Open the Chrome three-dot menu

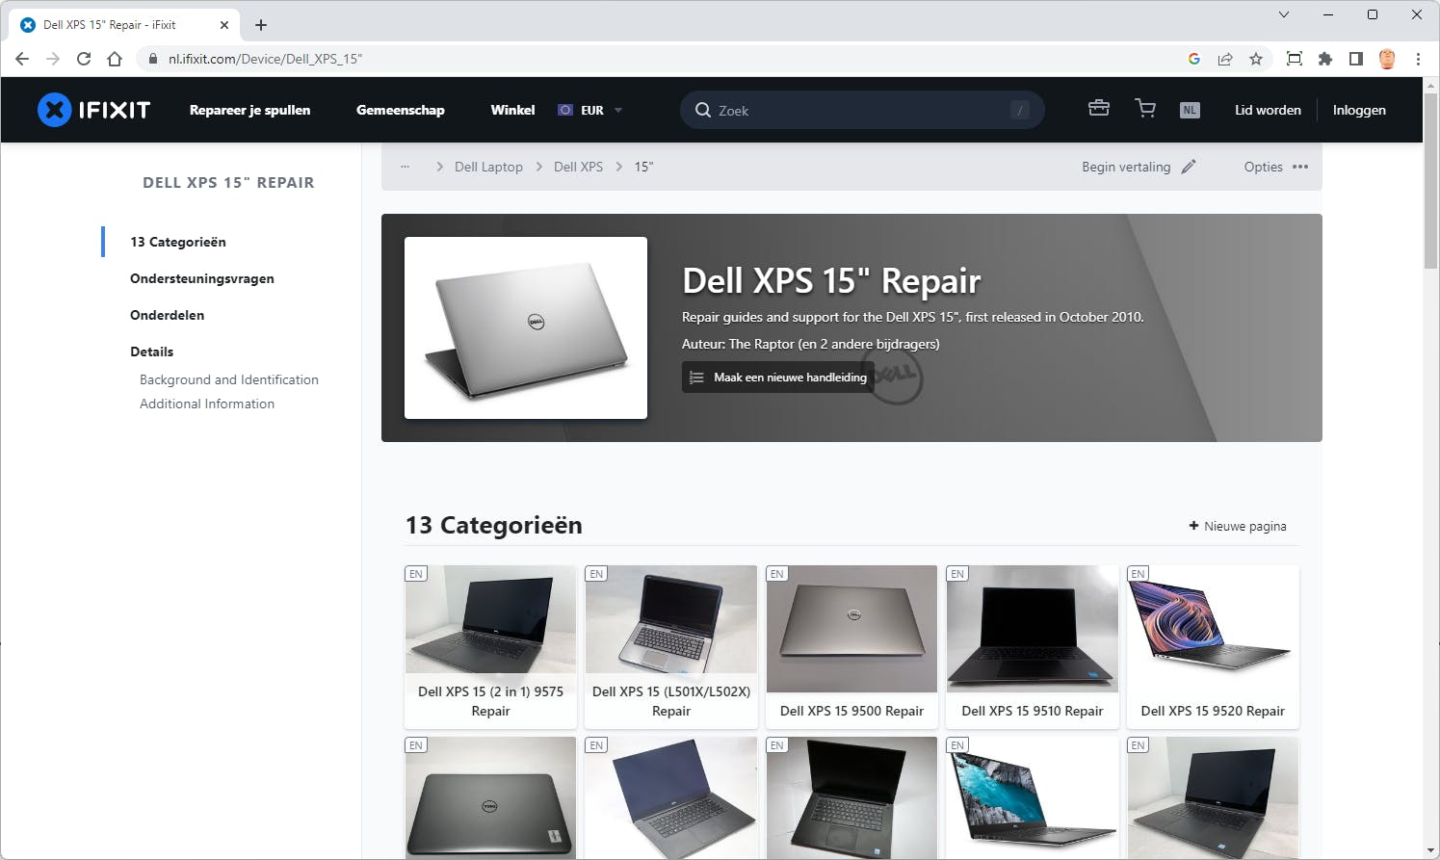tap(1418, 59)
